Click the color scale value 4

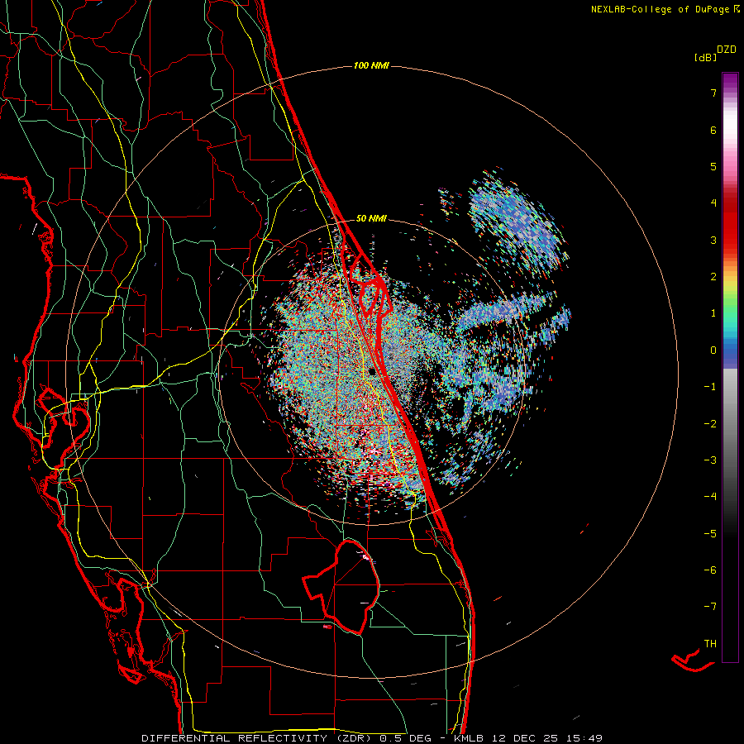[x=713, y=203]
